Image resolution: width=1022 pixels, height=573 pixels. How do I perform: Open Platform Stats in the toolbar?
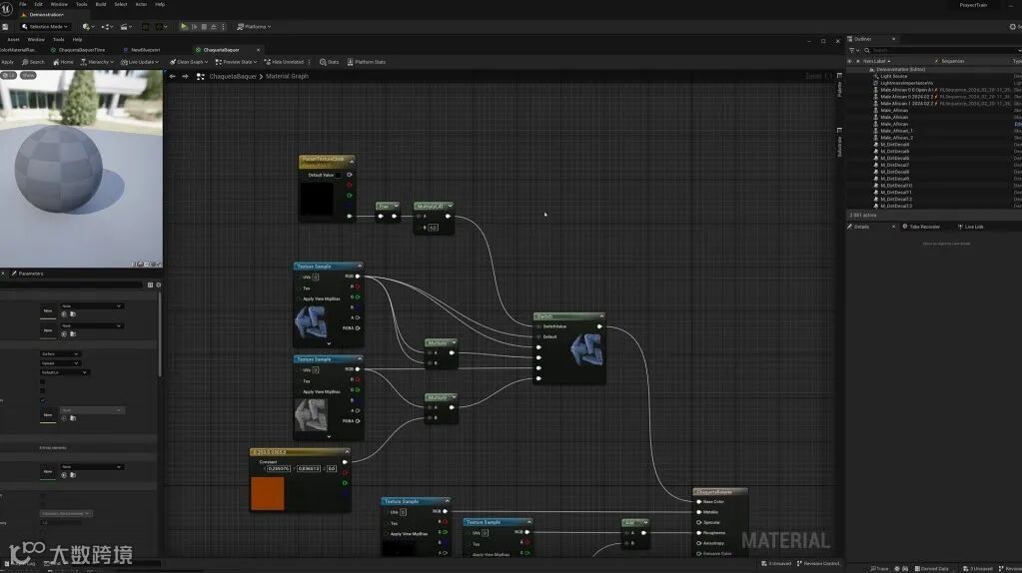pos(367,62)
